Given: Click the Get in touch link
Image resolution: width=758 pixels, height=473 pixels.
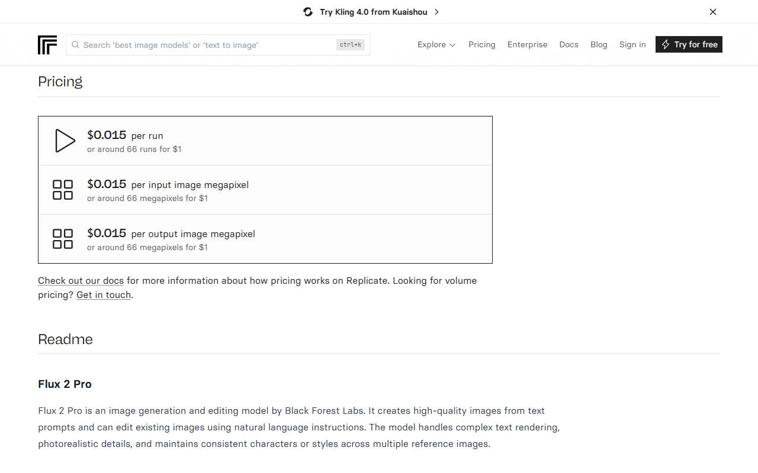Looking at the screenshot, I should coord(104,294).
